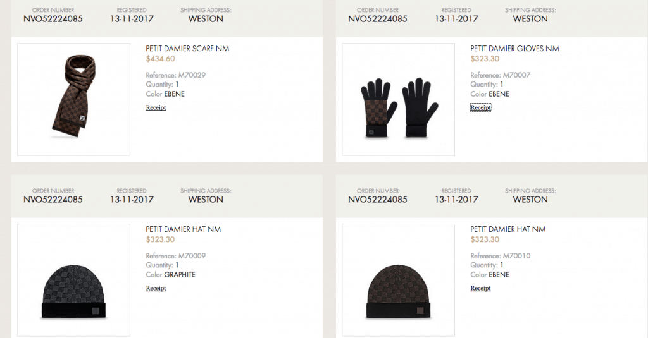Open the Receipt link for the Graphite hat
Image resolution: width=648 pixels, height=338 pixels.
coord(156,289)
